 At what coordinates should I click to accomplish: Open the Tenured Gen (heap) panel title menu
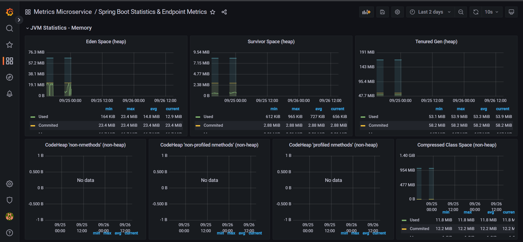pos(436,42)
